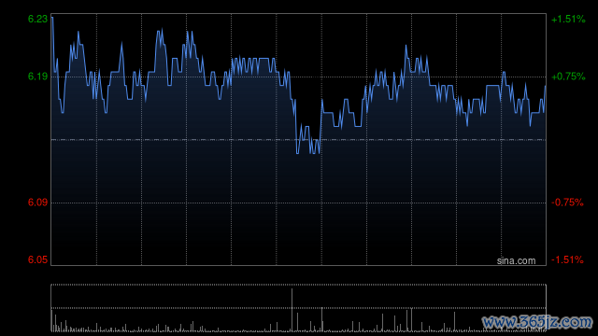Screen dimensions: 598x336
Task: Click the tallest volume bar in volume chart
Action: [292, 310]
